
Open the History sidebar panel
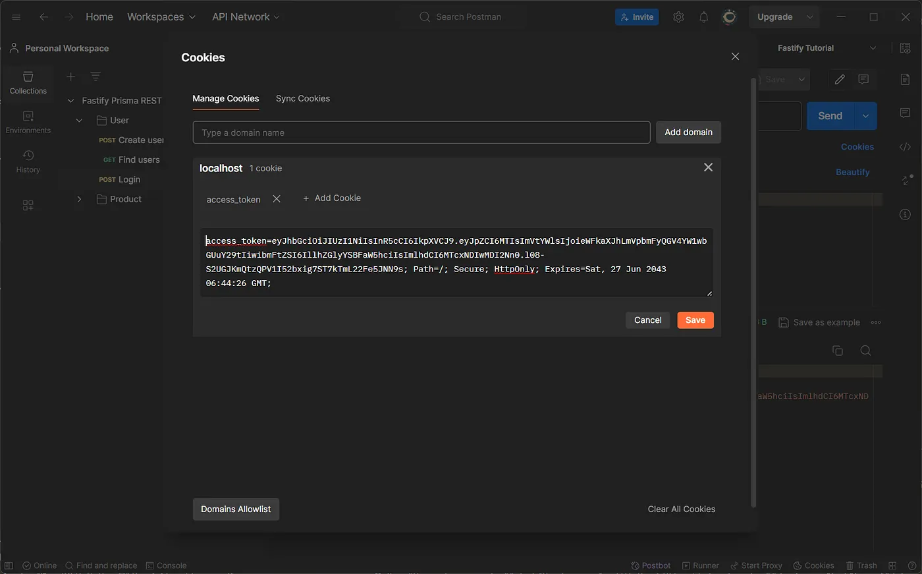click(x=28, y=162)
